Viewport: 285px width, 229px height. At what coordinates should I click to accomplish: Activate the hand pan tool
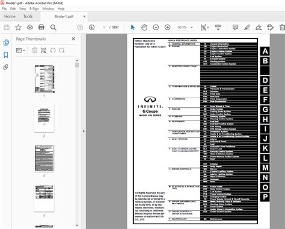144,27
